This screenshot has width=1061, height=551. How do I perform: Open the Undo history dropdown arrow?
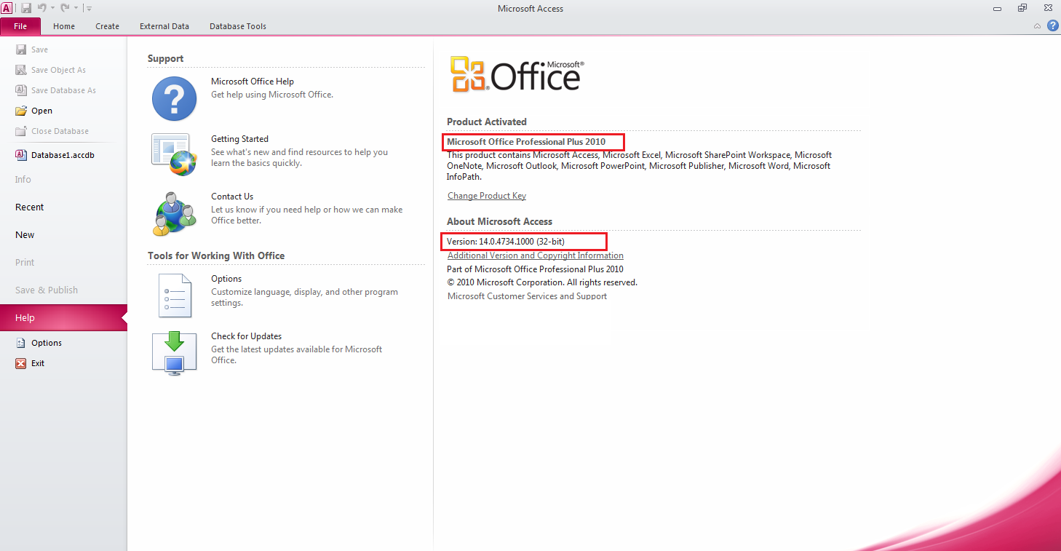(x=53, y=8)
